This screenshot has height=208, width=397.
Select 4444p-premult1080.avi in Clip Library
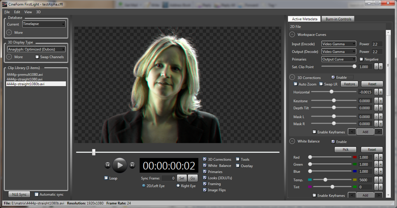(25, 75)
